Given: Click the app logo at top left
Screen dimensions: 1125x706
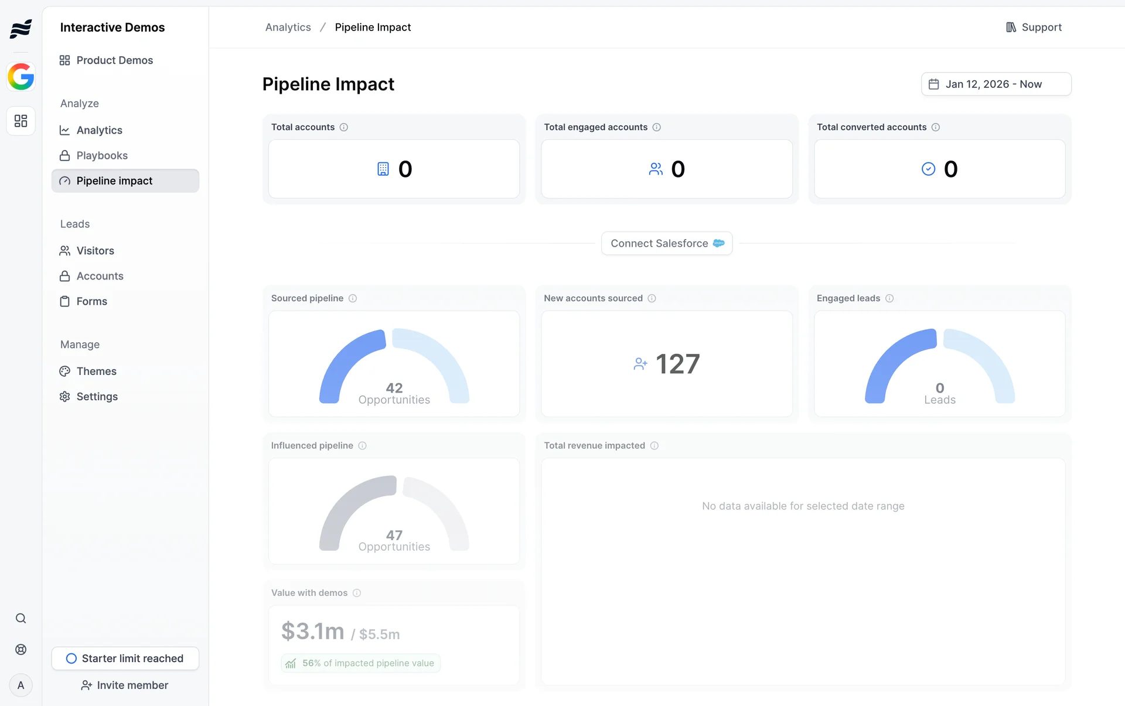Looking at the screenshot, I should click(x=21, y=28).
